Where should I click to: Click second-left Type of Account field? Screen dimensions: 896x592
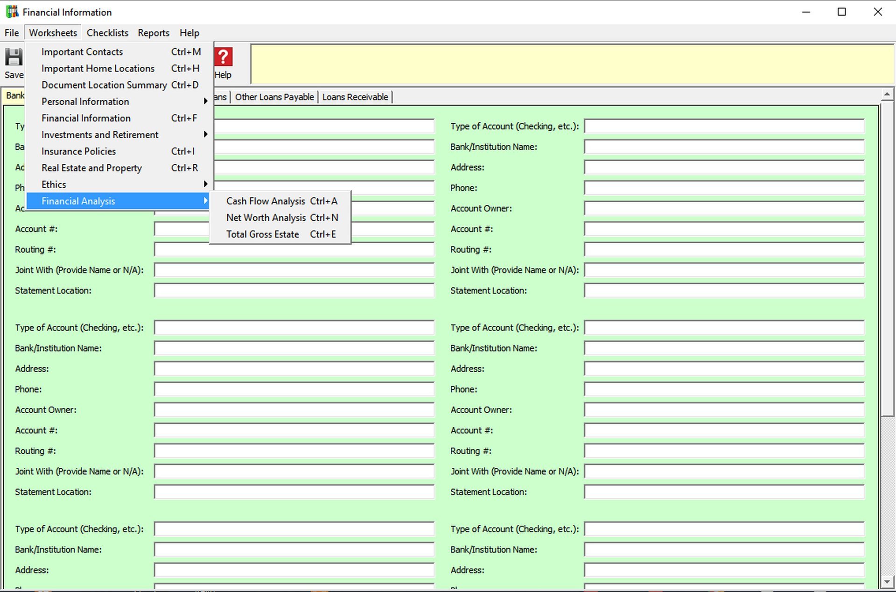[x=294, y=327]
